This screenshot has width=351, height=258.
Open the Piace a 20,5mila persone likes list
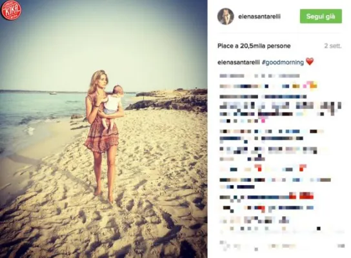[254, 46]
